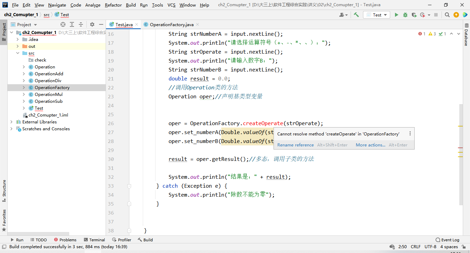Hide the Project tool window with minimize bar

101,24
